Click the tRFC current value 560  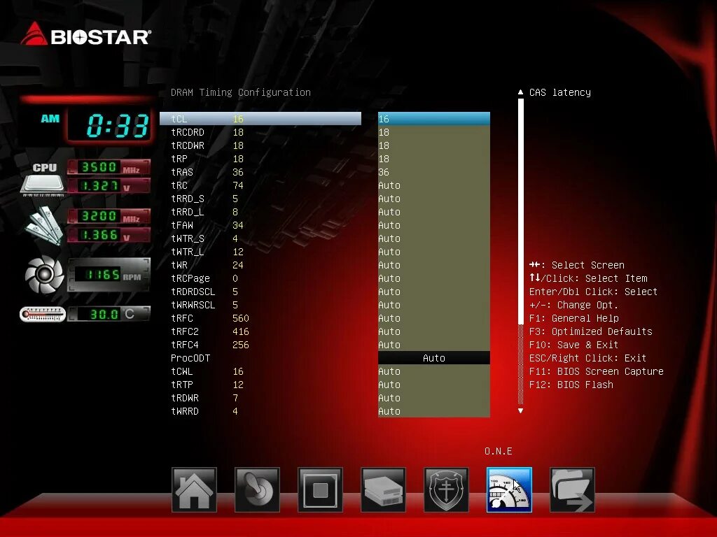241,318
